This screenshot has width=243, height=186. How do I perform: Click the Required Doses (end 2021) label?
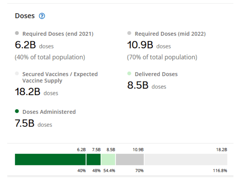58,34
